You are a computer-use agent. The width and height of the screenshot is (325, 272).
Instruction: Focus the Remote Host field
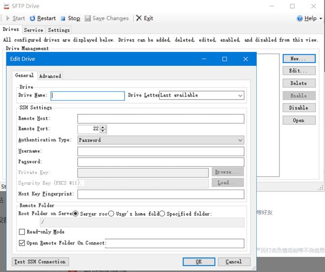pyautogui.click(x=161, y=119)
